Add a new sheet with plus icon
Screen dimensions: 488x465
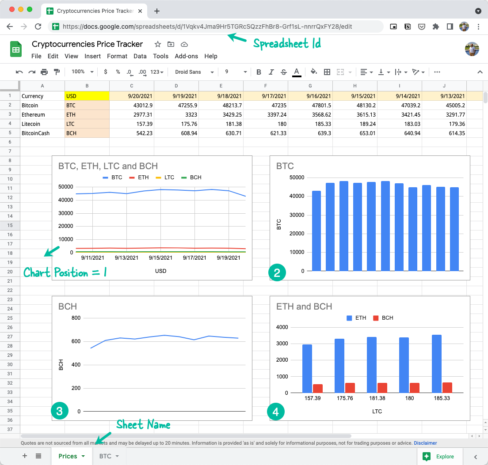[24, 456]
